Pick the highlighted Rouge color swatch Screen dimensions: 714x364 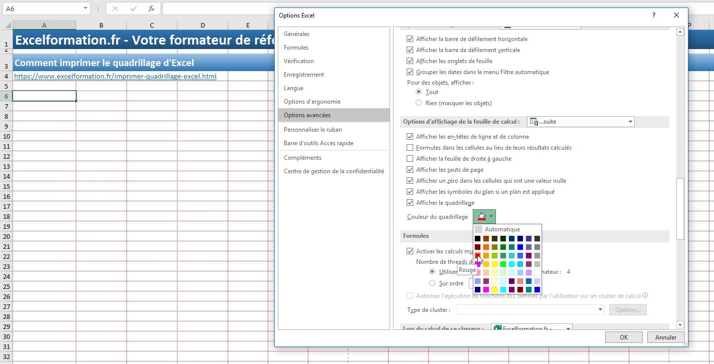478,255
